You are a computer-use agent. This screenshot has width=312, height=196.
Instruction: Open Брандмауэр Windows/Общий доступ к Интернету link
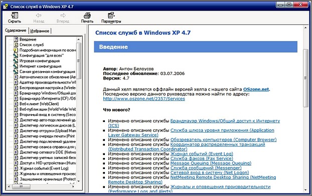pyautogui.click(x=225, y=121)
